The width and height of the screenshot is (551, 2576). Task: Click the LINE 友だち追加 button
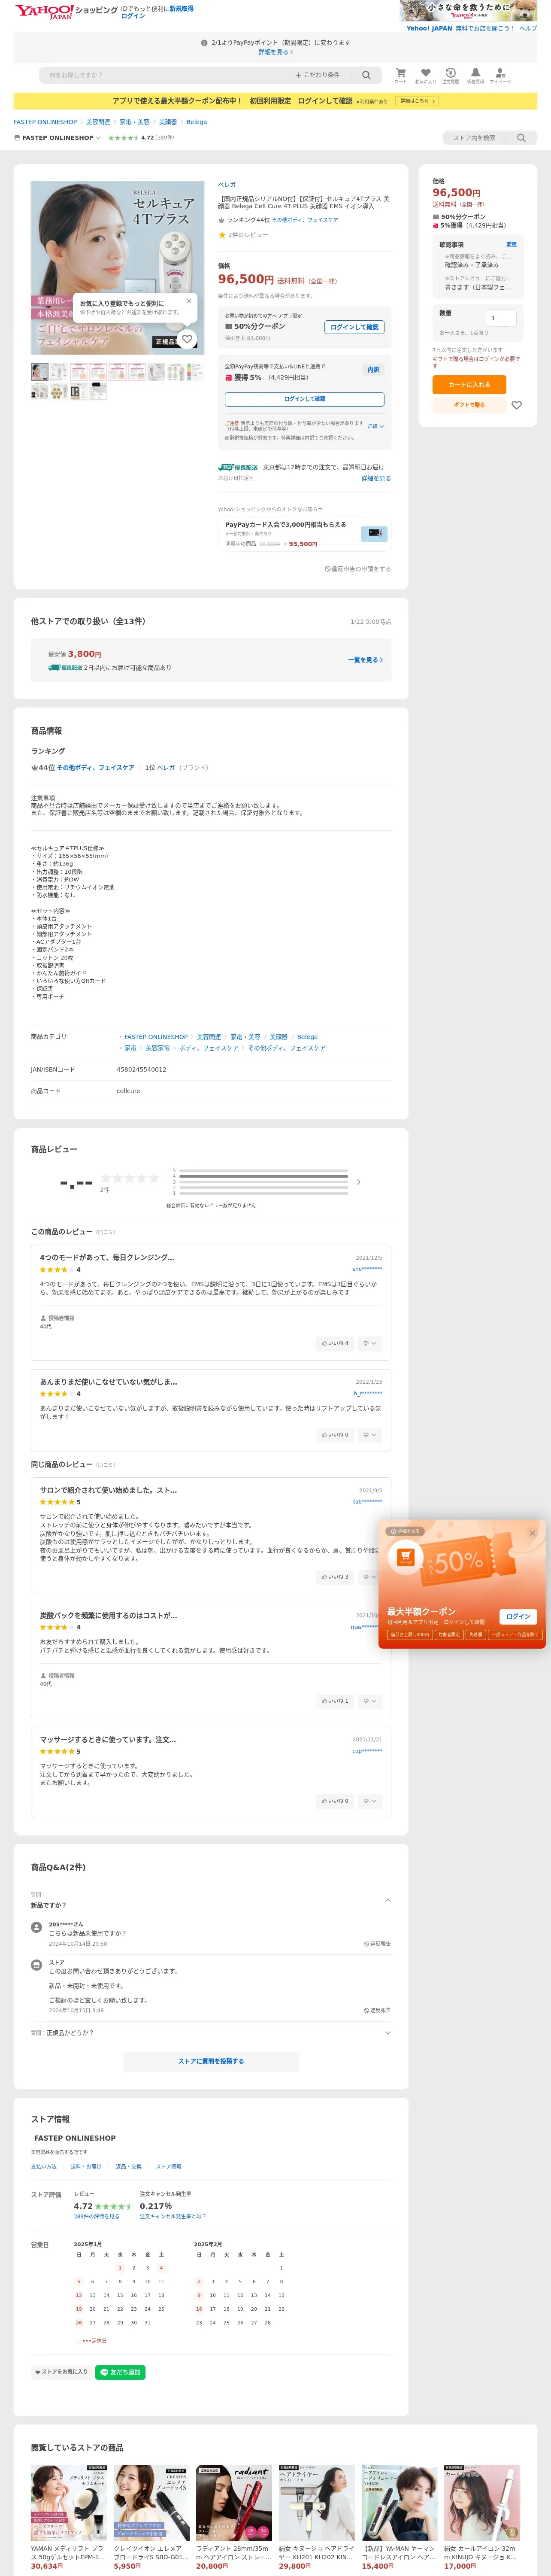click(121, 2371)
